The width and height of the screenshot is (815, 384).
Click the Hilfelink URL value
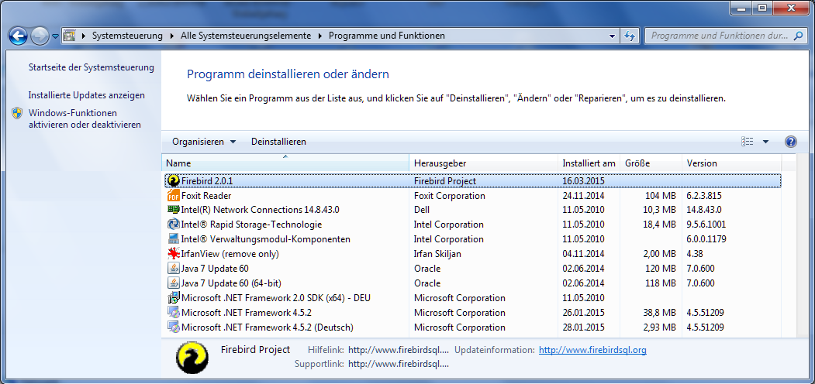click(x=398, y=350)
